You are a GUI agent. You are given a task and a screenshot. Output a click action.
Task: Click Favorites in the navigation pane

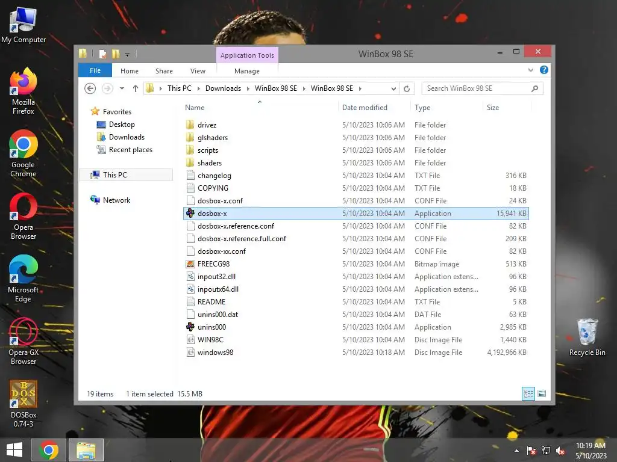click(117, 111)
